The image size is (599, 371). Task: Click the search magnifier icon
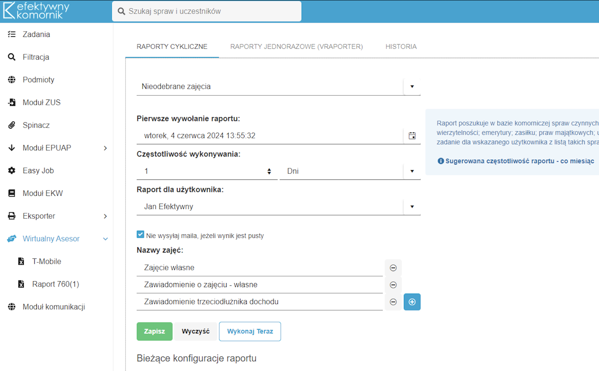click(x=121, y=11)
